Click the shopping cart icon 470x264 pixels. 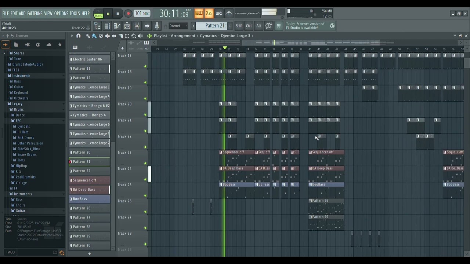pyautogui.click(x=278, y=26)
